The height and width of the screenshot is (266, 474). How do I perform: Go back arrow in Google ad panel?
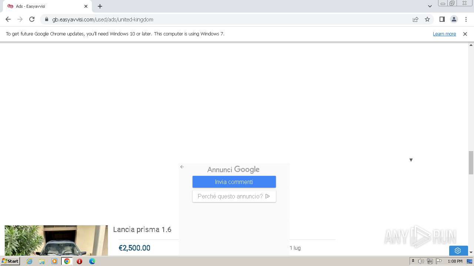tap(182, 167)
